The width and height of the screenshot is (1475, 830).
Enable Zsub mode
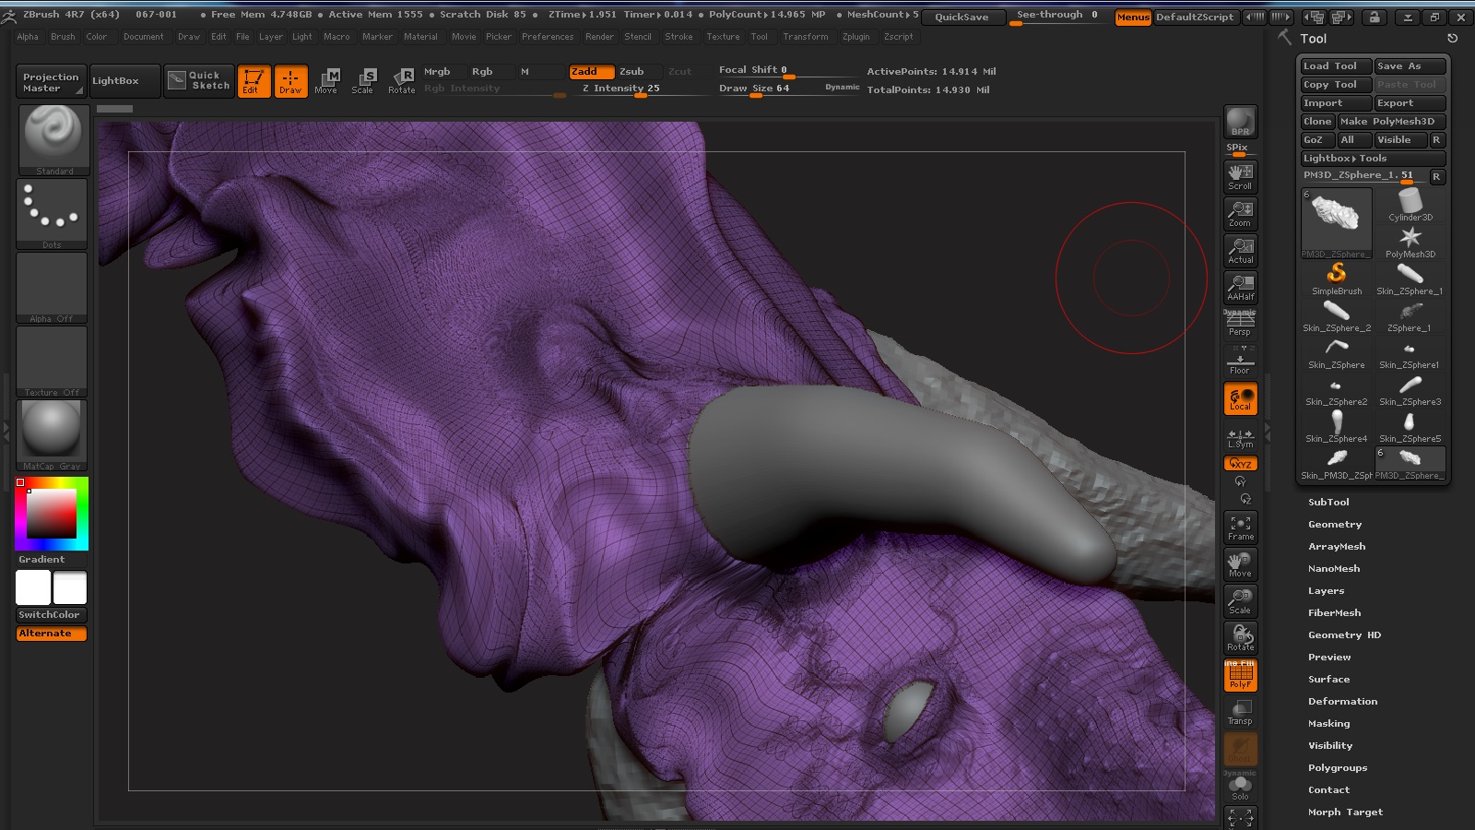tap(638, 72)
